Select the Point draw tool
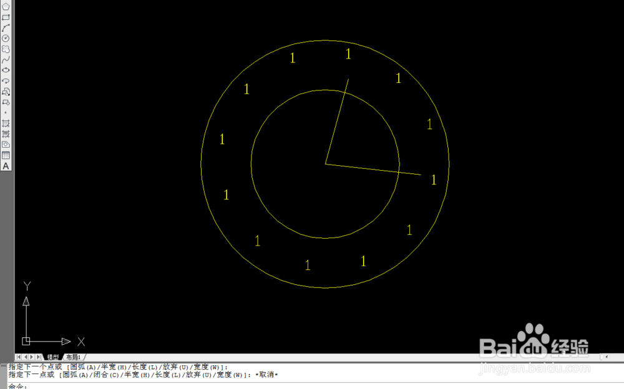 coord(6,113)
